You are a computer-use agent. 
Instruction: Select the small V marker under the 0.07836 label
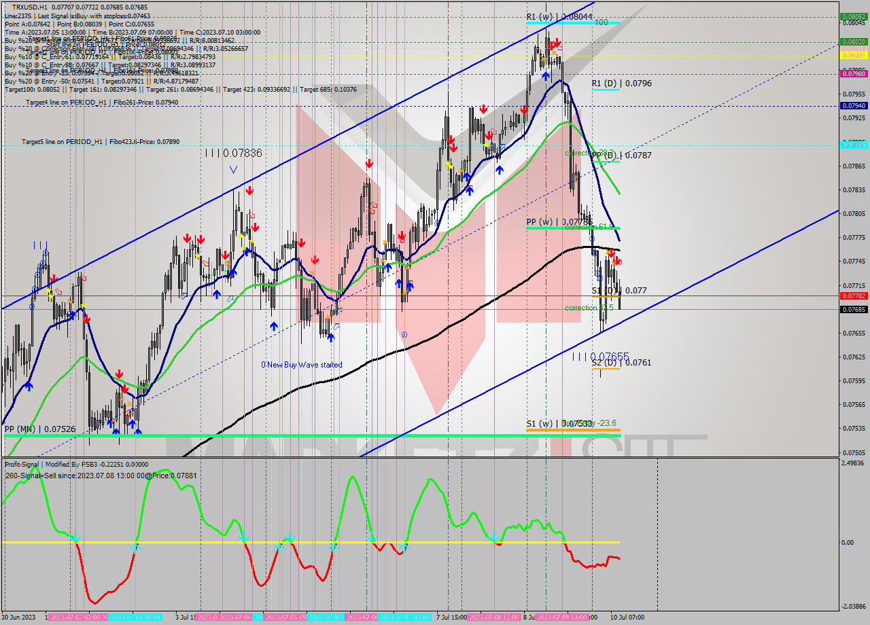point(233,170)
